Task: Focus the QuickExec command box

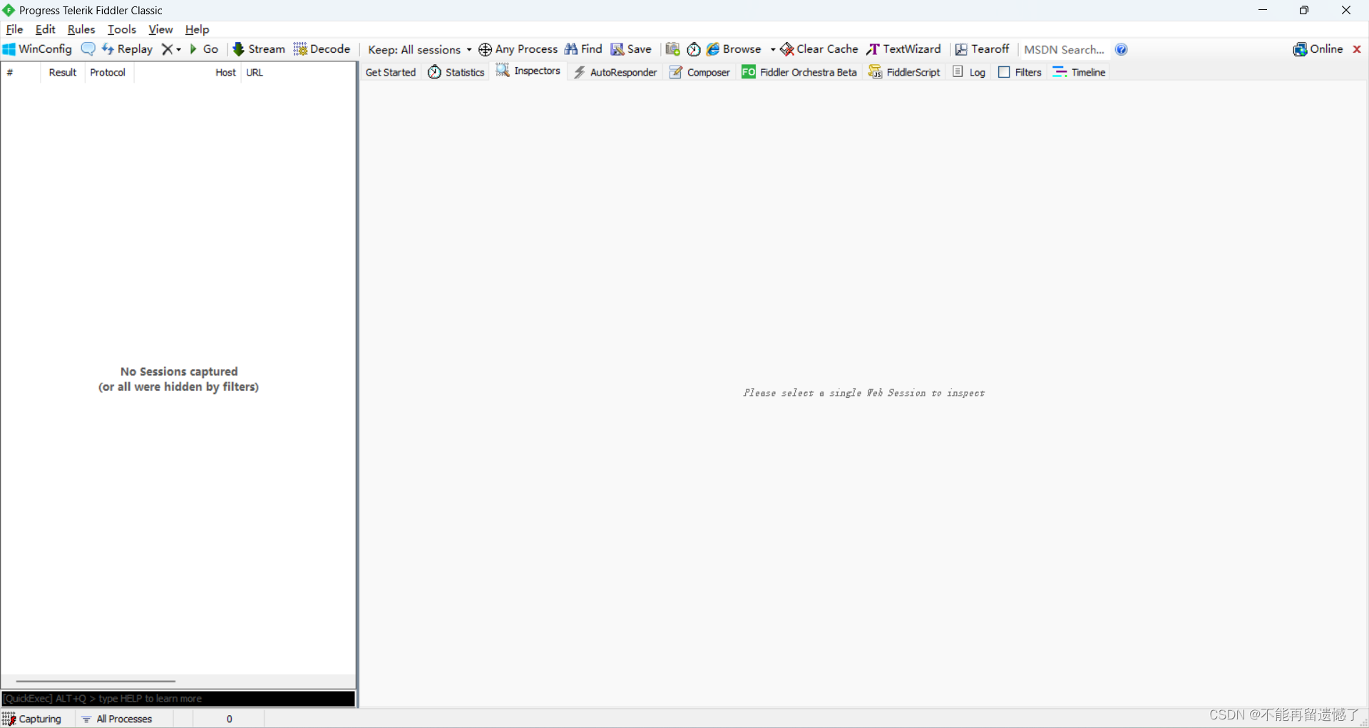Action: (178, 699)
